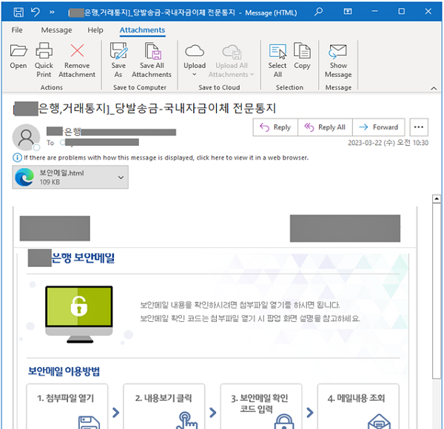Image resolution: width=444 pixels, height=429 pixels.
Task: Switch to the Message ribbon tab
Action: pos(56,30)
